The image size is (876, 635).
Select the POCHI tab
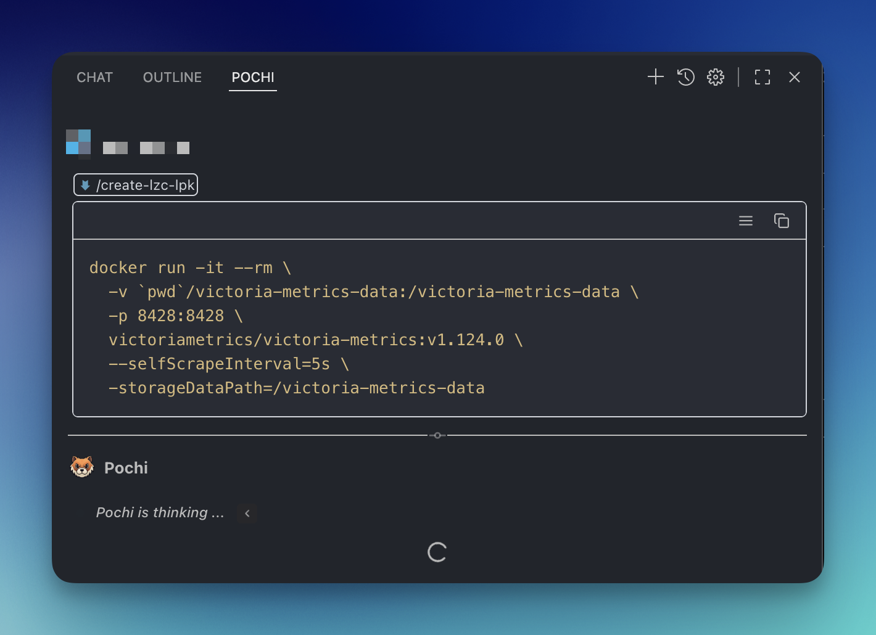click(x=253, y=77)
